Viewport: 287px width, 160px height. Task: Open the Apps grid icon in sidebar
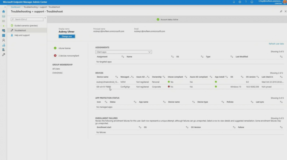pos(3,35)
